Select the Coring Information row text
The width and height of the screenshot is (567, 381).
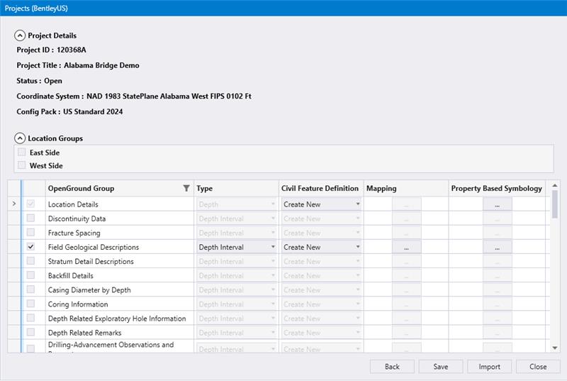click(78, 304)
